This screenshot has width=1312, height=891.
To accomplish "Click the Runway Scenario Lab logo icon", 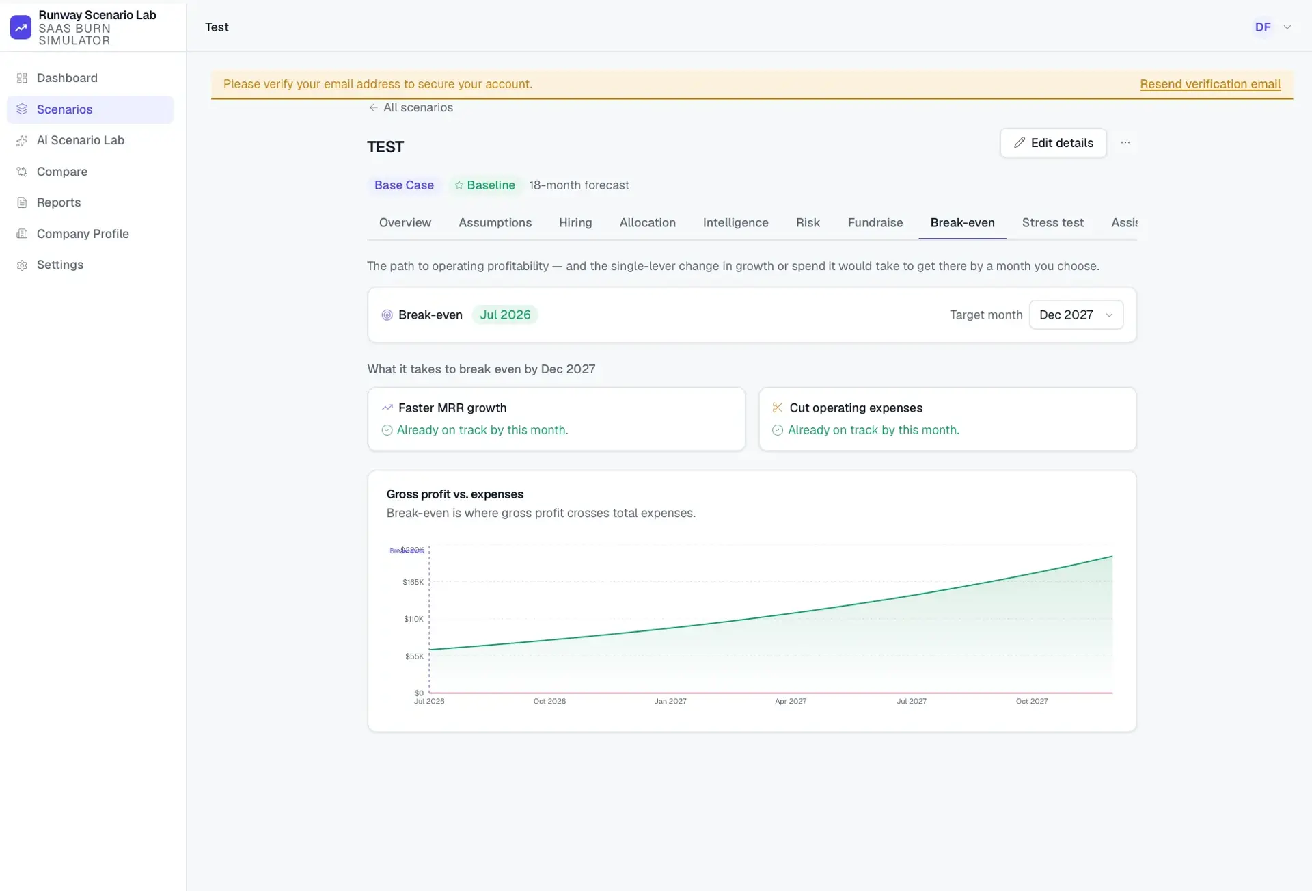I will point(20,27).
